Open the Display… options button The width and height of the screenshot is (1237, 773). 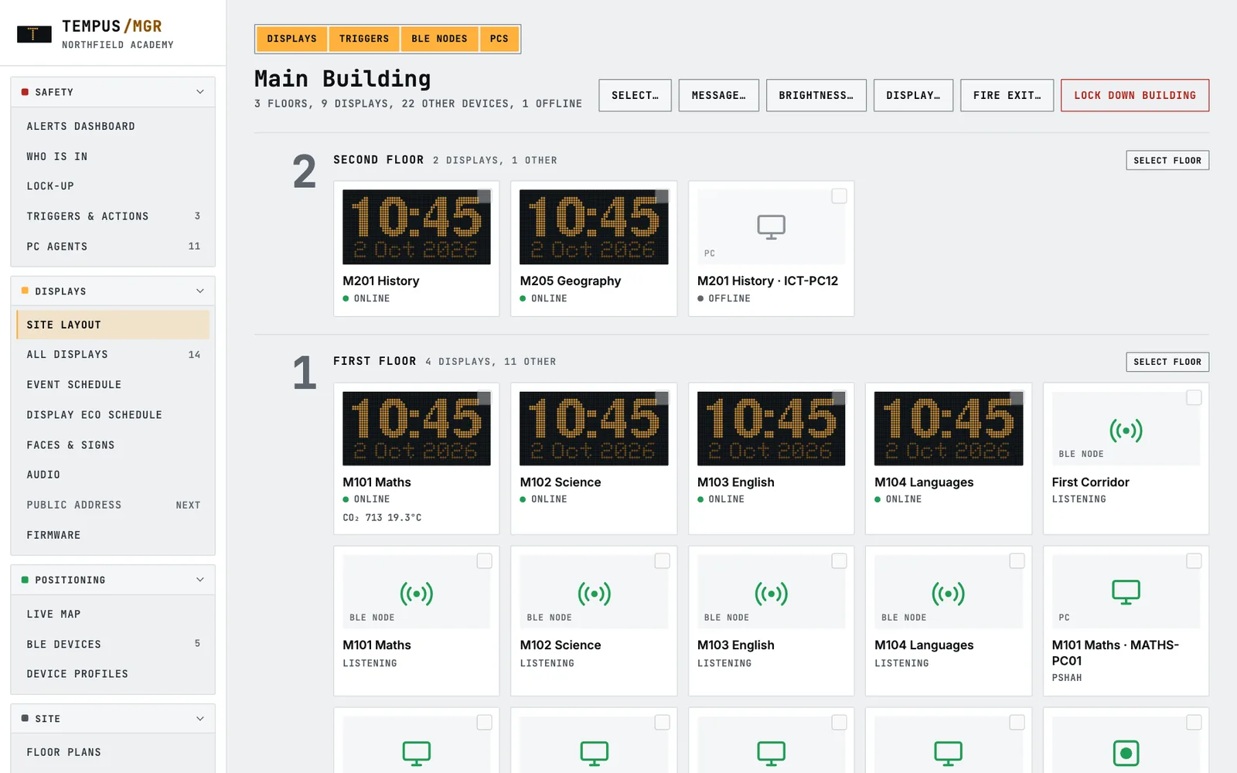(913, 95)
